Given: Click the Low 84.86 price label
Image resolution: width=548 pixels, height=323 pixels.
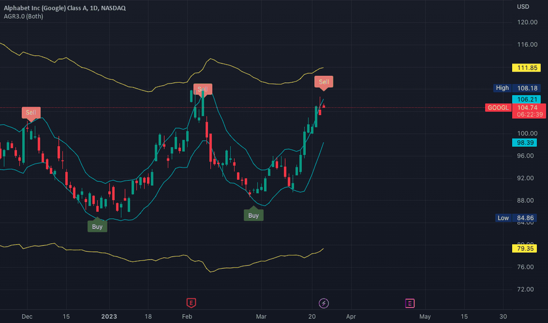Looking at the screenshot, I should [516, 218].
